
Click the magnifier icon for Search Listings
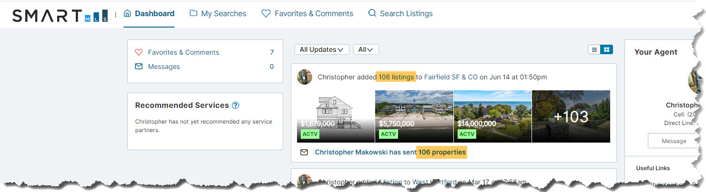click(372, 13)
